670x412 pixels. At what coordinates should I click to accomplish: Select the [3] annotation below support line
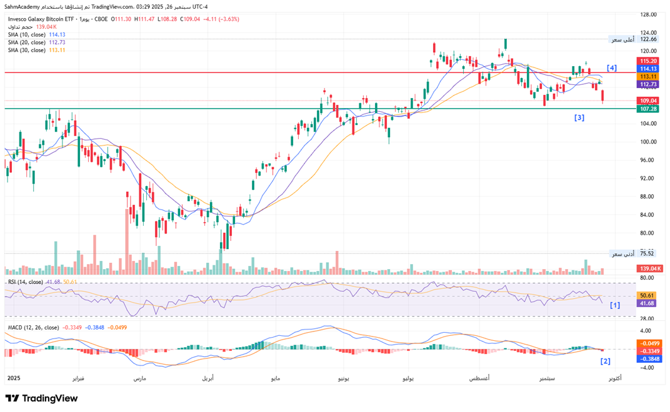pyautogui.click(x=579, y=118)
